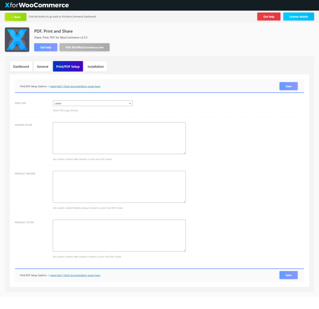This screenshot has width=319, height=309.
Task: Focus the Product Before text area
Action: coord(119,187)
